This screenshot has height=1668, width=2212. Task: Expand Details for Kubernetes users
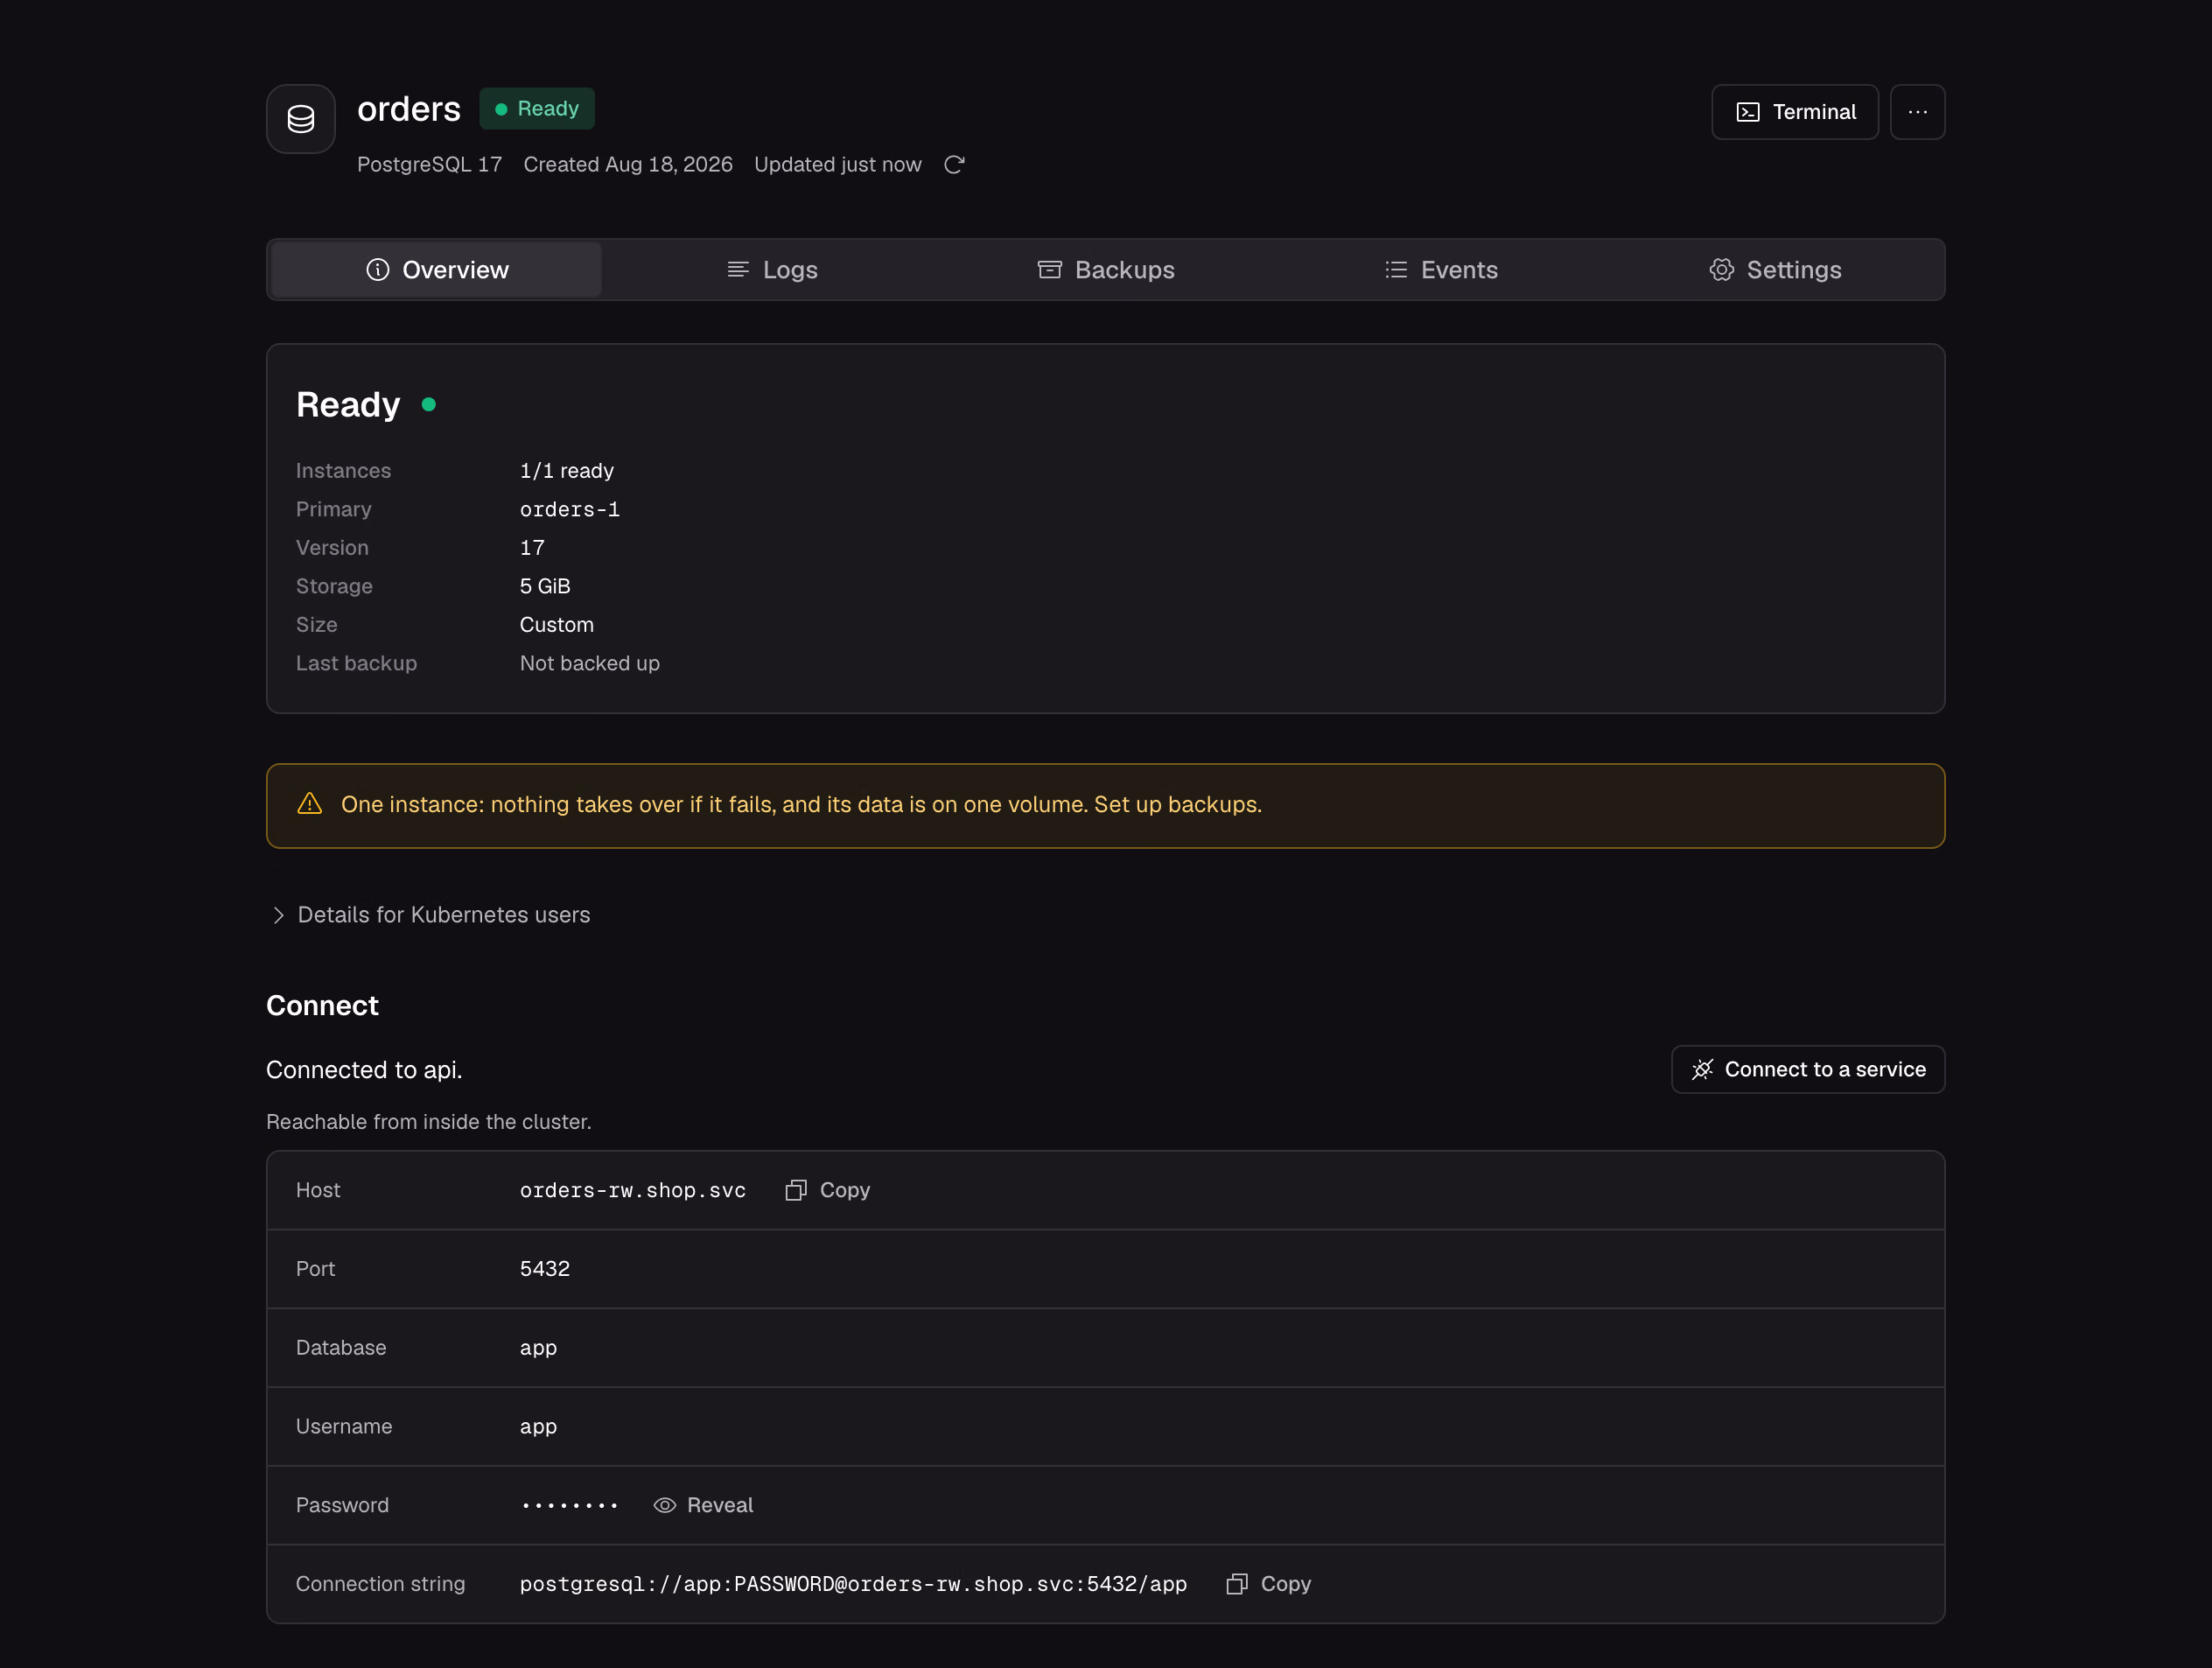click(x=431, y=915)
